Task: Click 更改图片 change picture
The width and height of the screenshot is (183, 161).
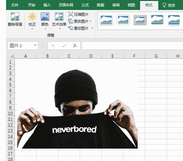Action: 79,21
